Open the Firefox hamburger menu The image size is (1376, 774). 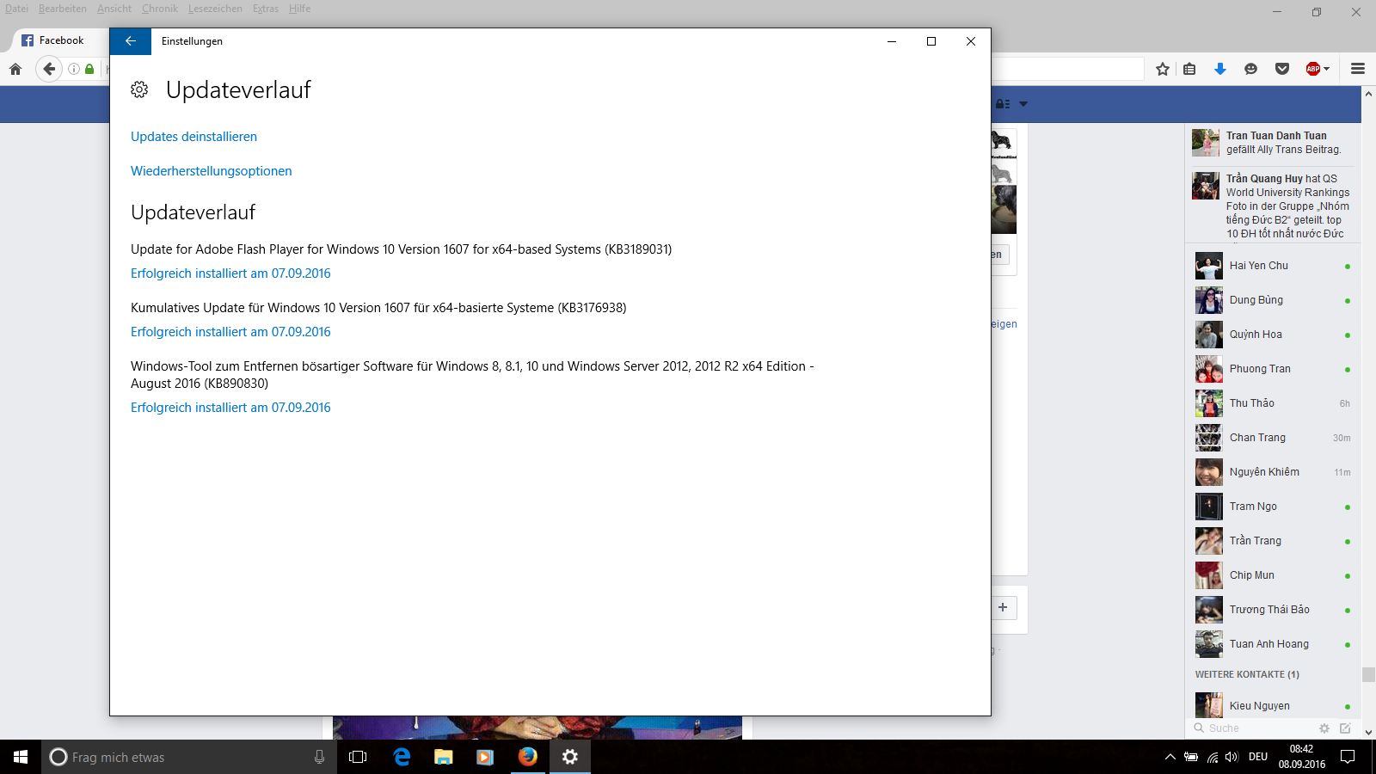1358,69
